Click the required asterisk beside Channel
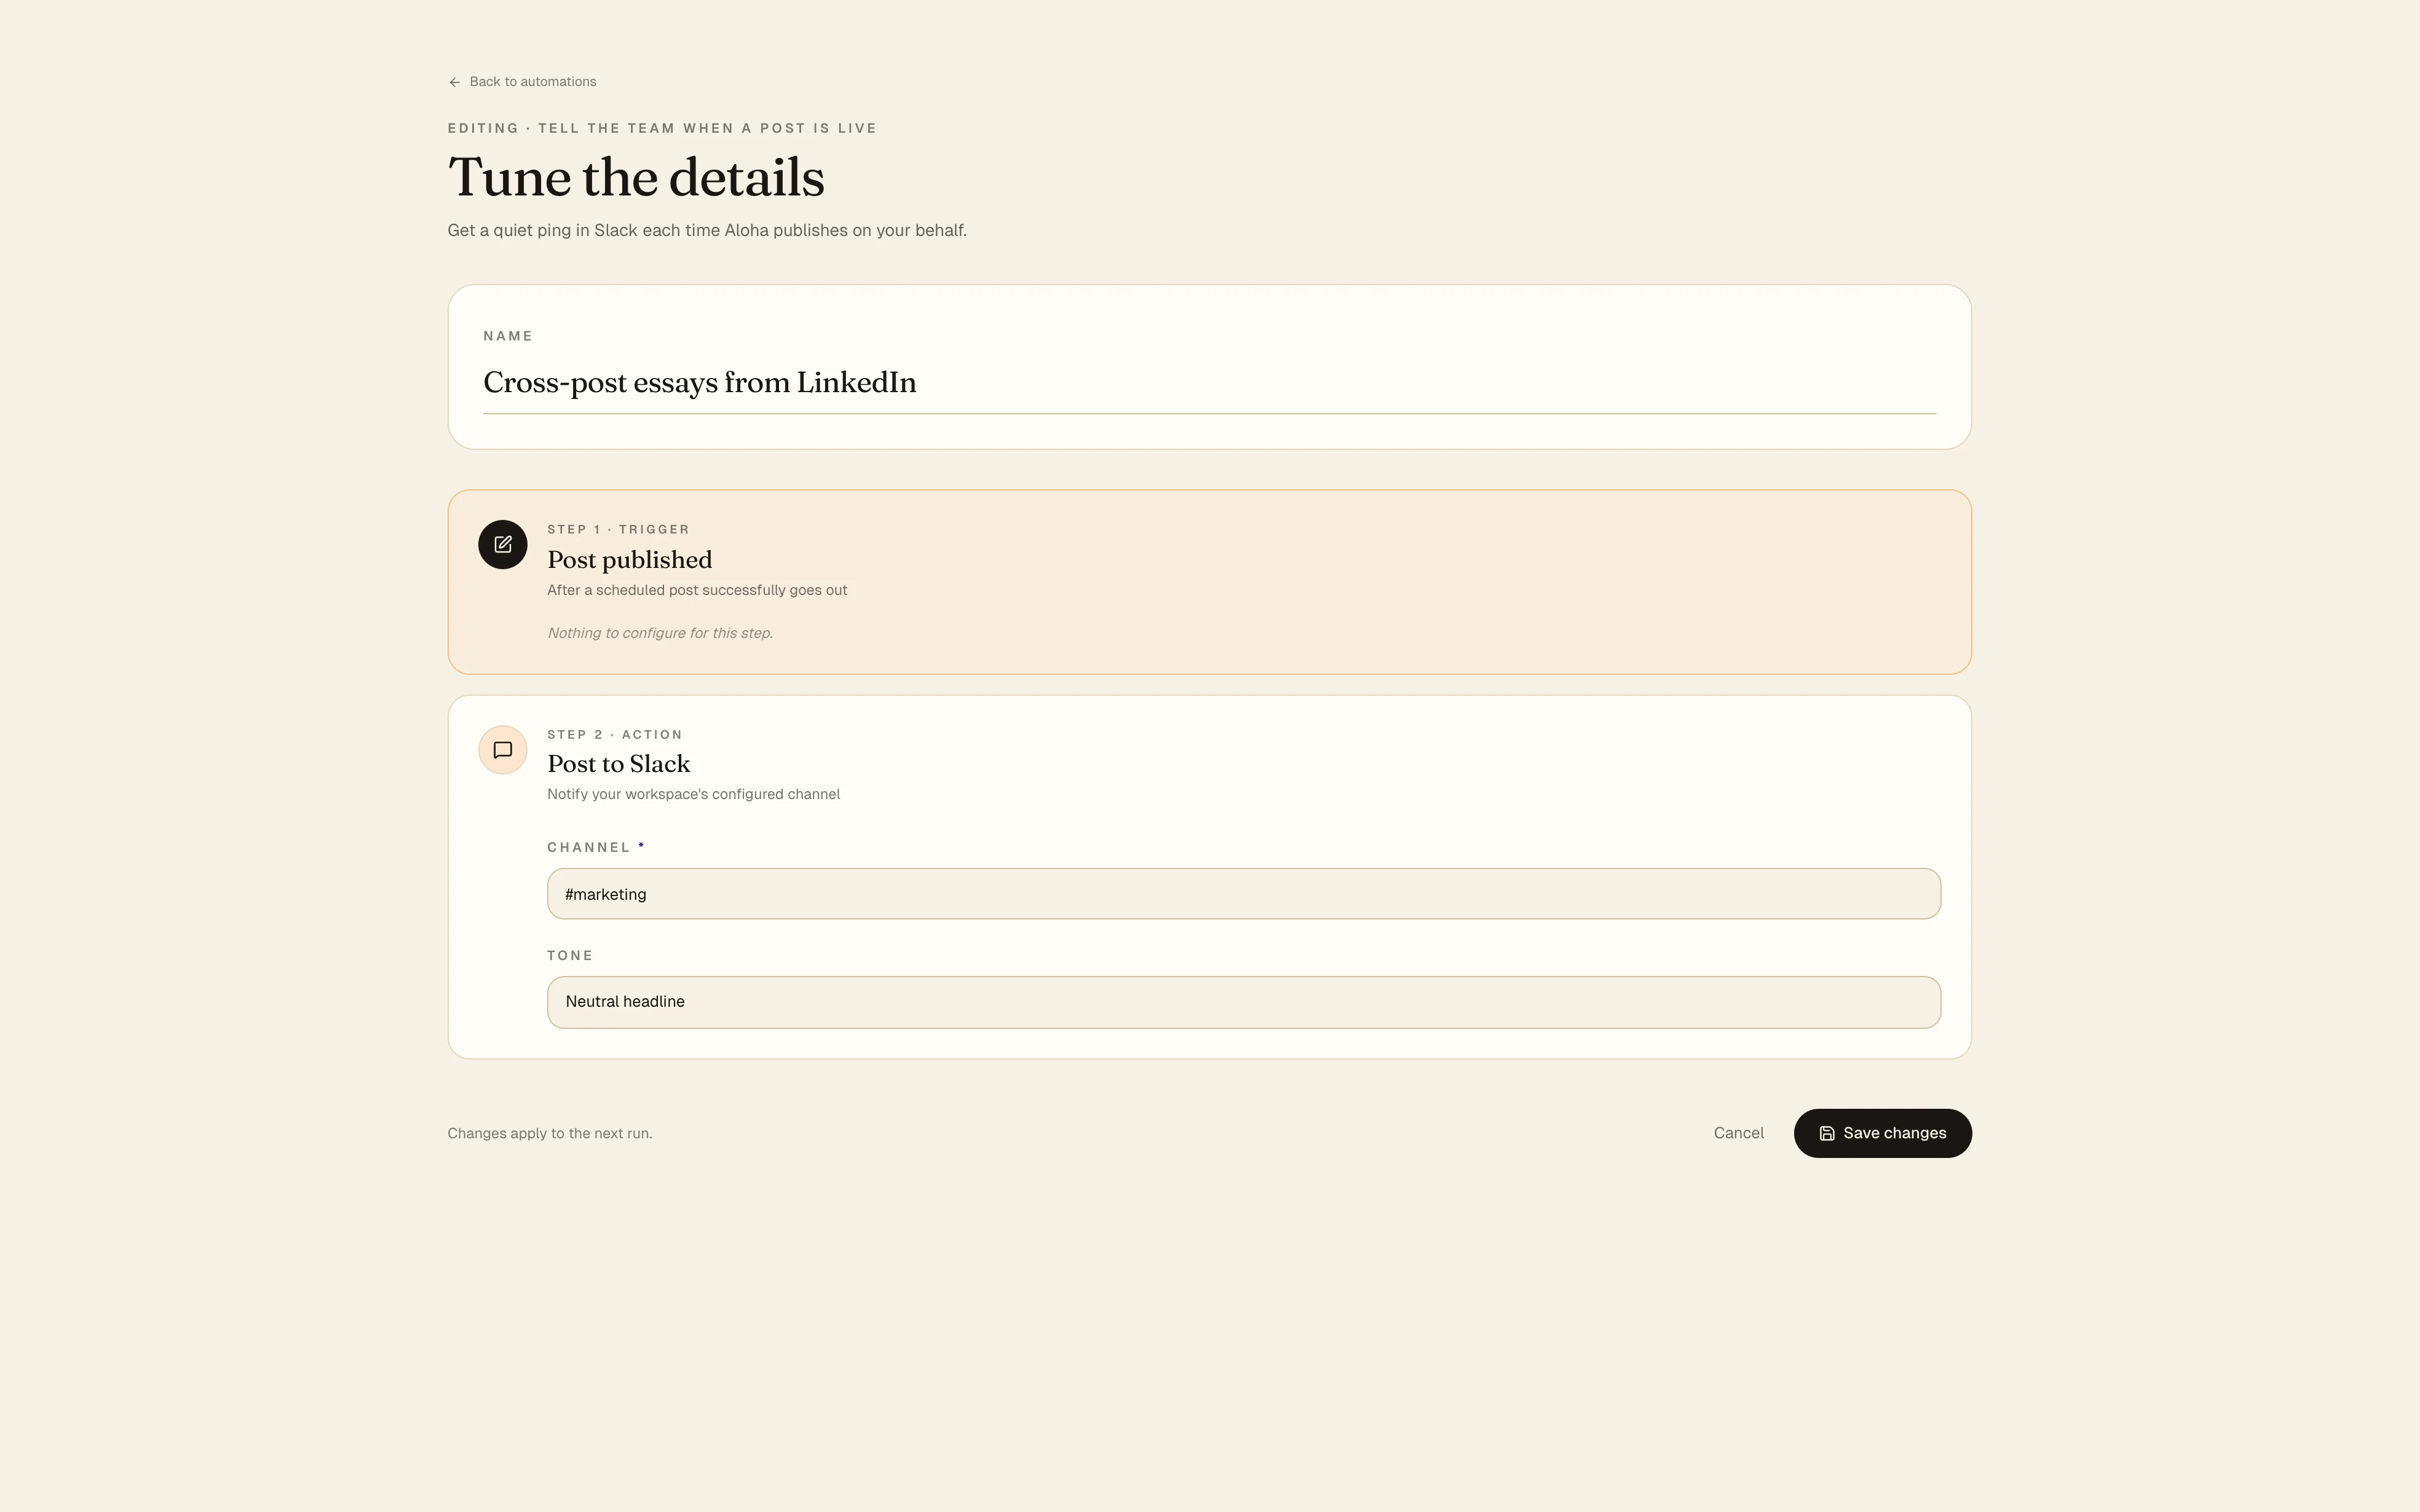The width and height of the screenshot is (2420, 1512). click(642, 846)
